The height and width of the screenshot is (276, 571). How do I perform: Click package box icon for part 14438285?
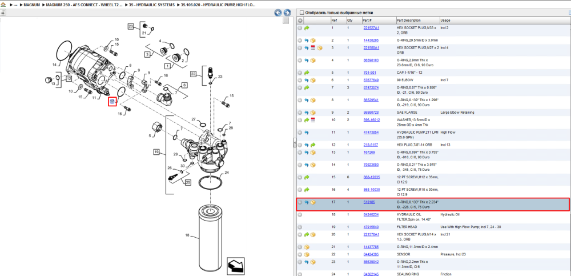click(x=313, y=40)
